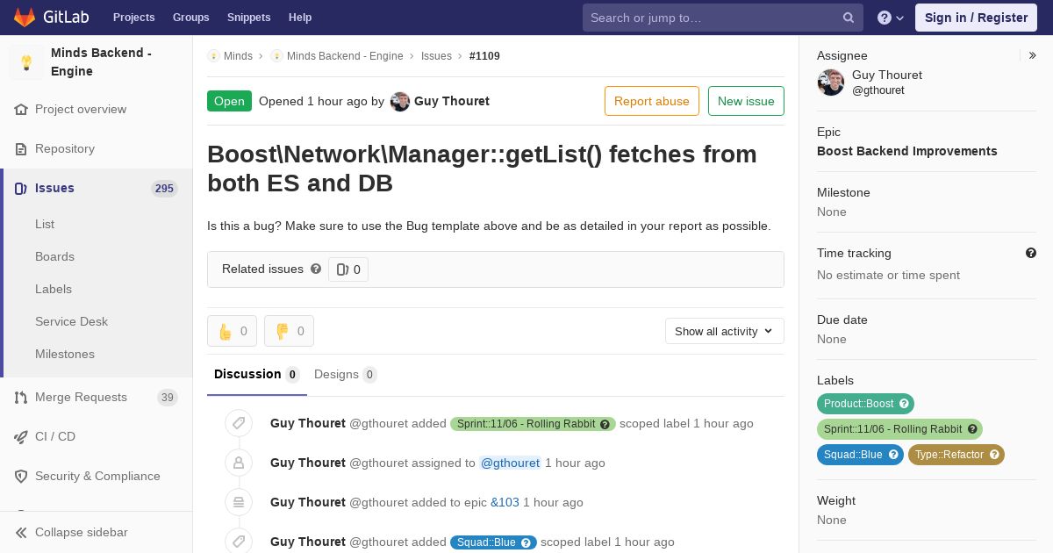Open Security & Compliance section
This screenshot has width=1053, height=553.
tap(97, 476)
